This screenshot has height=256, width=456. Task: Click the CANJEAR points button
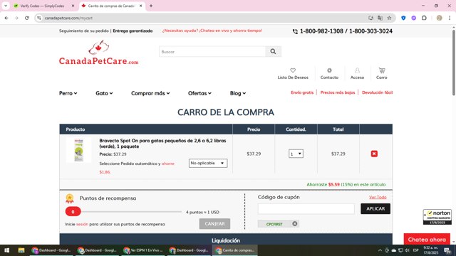214,224
